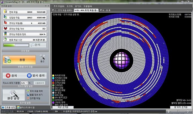
Task: Click the elapsed time 00:19:54
Action: tap(20, 111)
